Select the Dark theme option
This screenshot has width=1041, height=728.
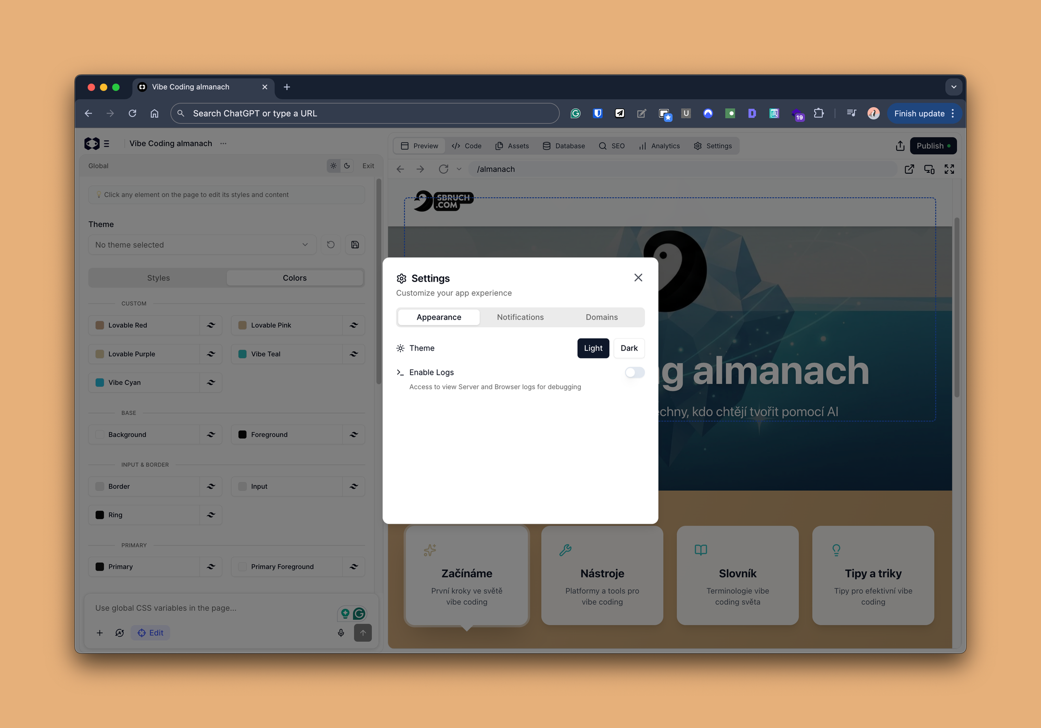tap(629, 348)
